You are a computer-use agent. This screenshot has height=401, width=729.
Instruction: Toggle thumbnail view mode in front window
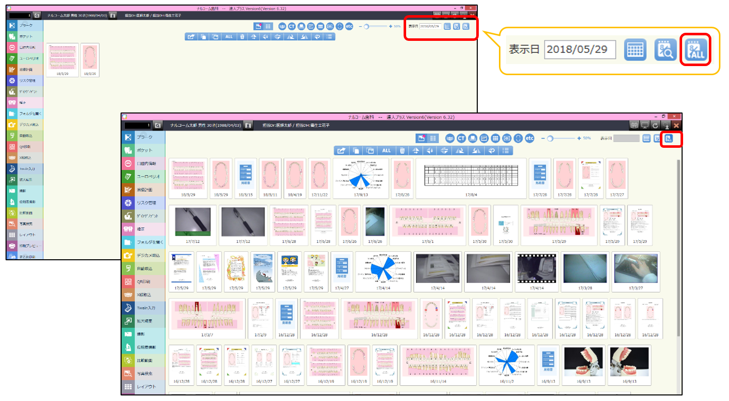[421, 138]
